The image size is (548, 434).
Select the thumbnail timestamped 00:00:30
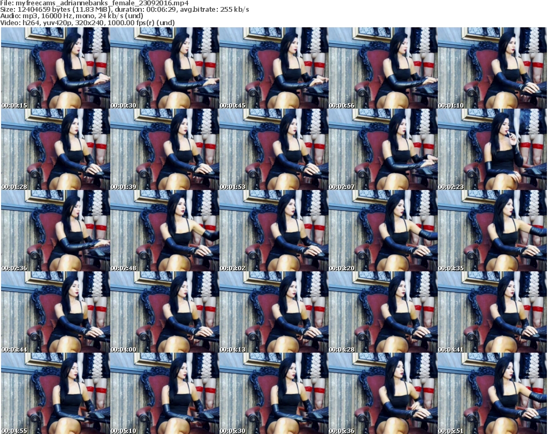[165, 68]
